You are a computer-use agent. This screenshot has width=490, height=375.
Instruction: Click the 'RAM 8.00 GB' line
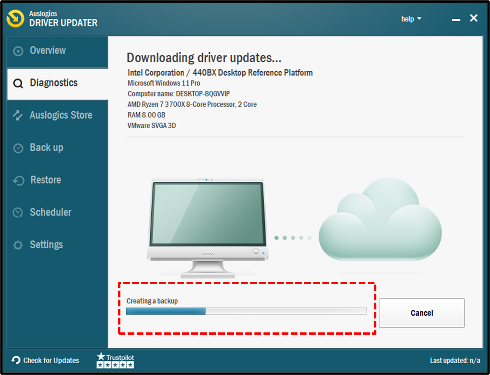tap(146, 115)
